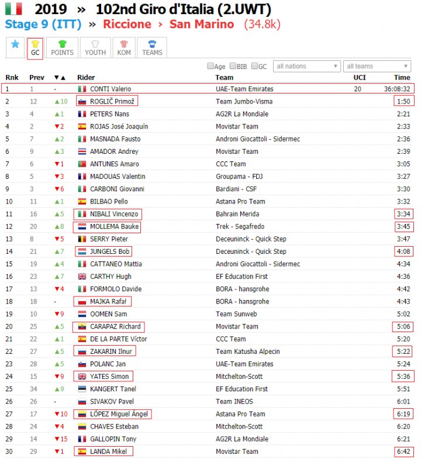
Task: Toggle the GC column checkbox
Action: [254, 66]
